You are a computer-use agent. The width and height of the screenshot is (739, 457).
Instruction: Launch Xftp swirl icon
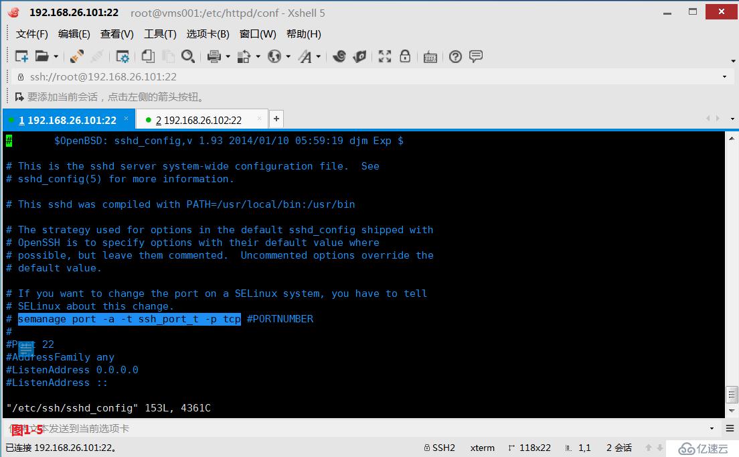tap(339, 56)
